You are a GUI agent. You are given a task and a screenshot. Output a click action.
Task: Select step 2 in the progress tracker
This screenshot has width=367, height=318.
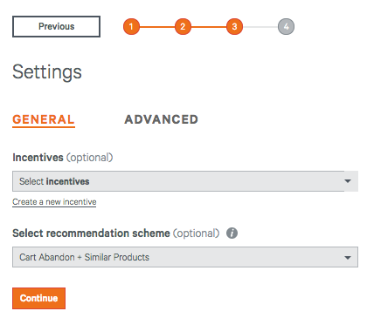(x=183, y=26)
